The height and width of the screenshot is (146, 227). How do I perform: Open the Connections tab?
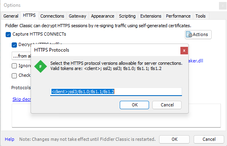pos(52,16)
